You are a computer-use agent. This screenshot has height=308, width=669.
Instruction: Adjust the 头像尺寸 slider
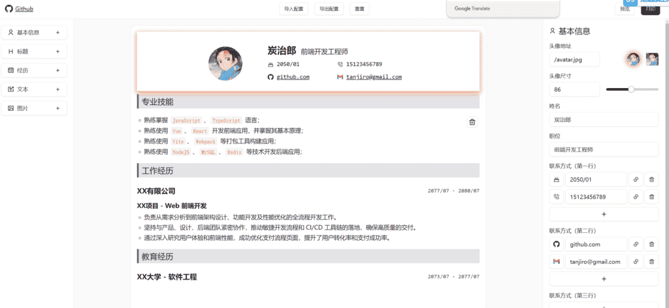click(x=632, y=89)
